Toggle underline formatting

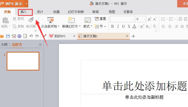click(123, 26)
